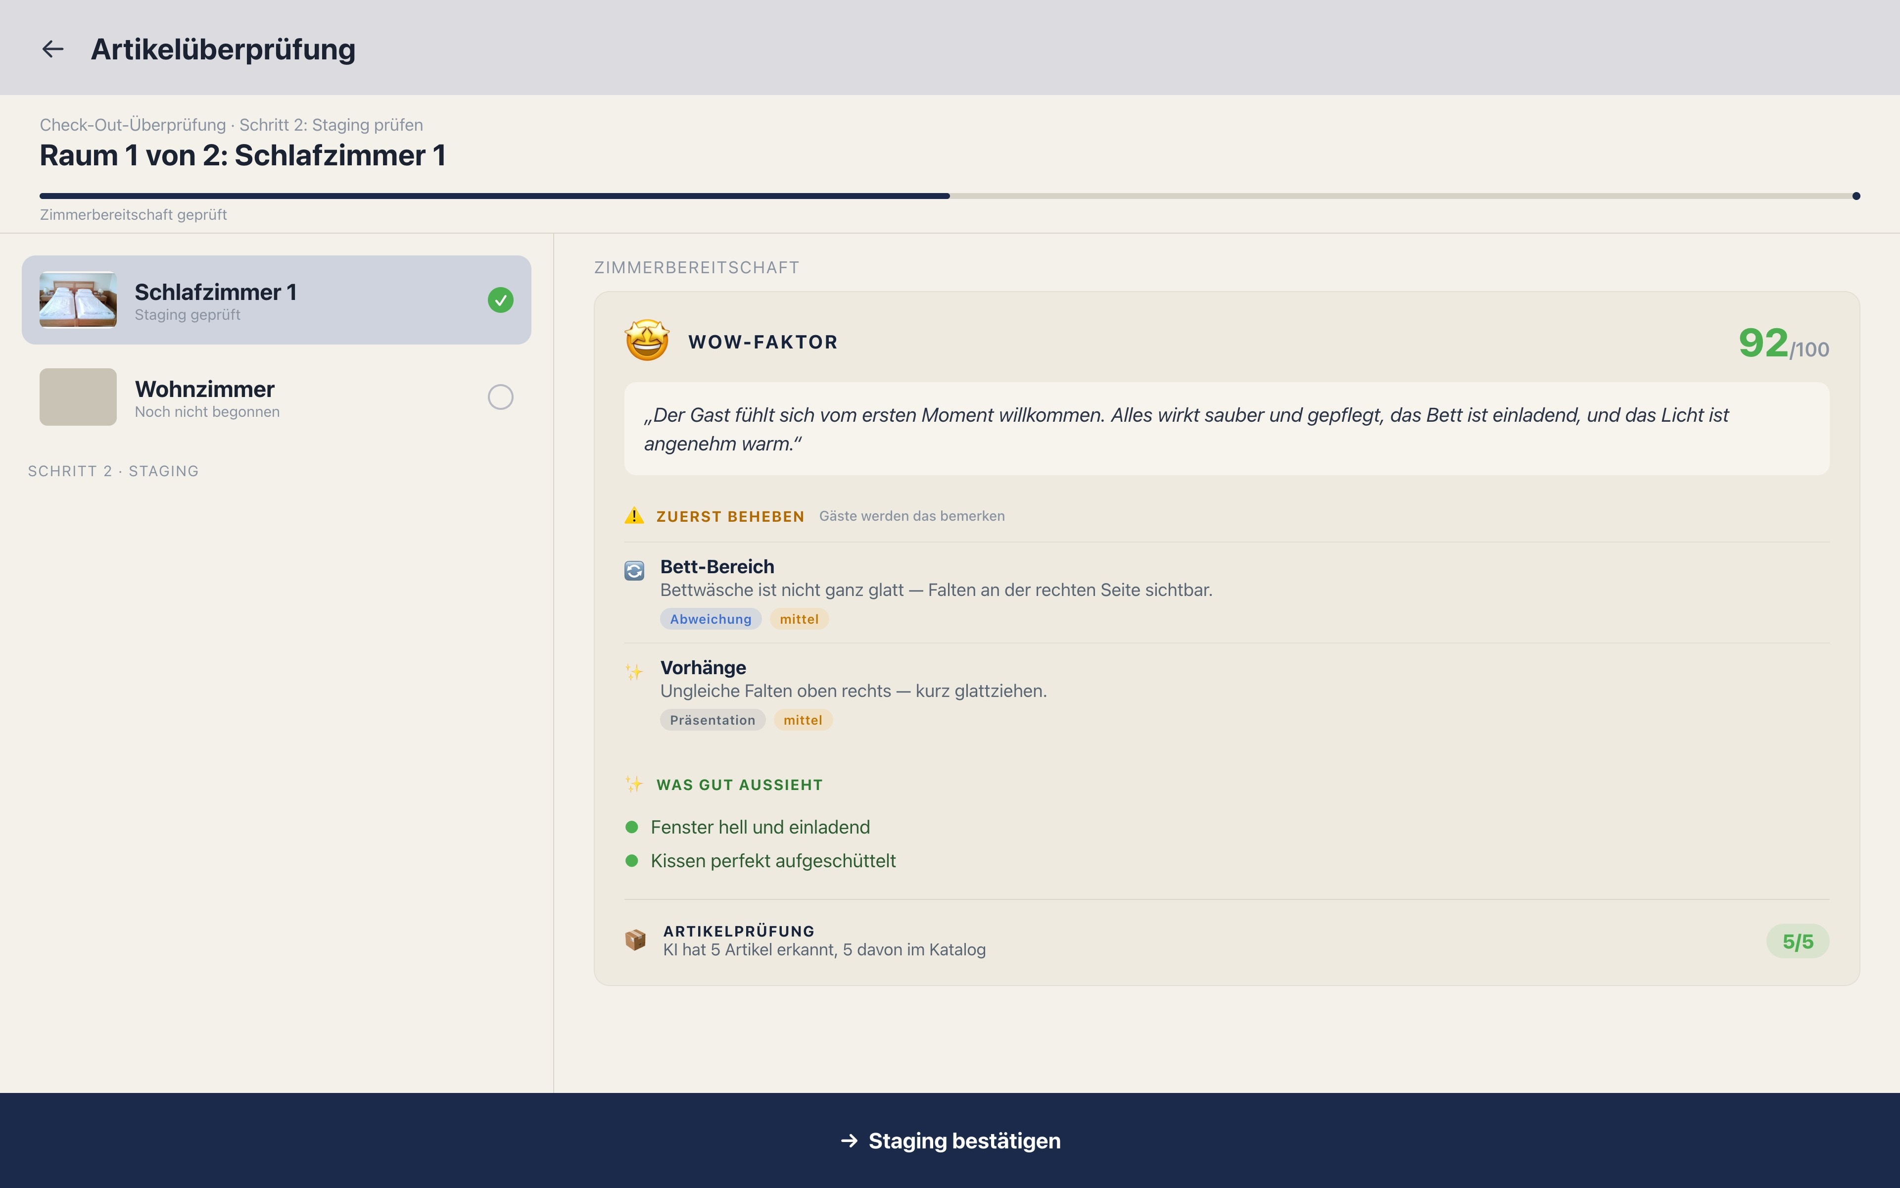The width and height of the screenshot is (1900, 1188).
Task: Click the 5/5 article count badge
Action: [1797, 941]
